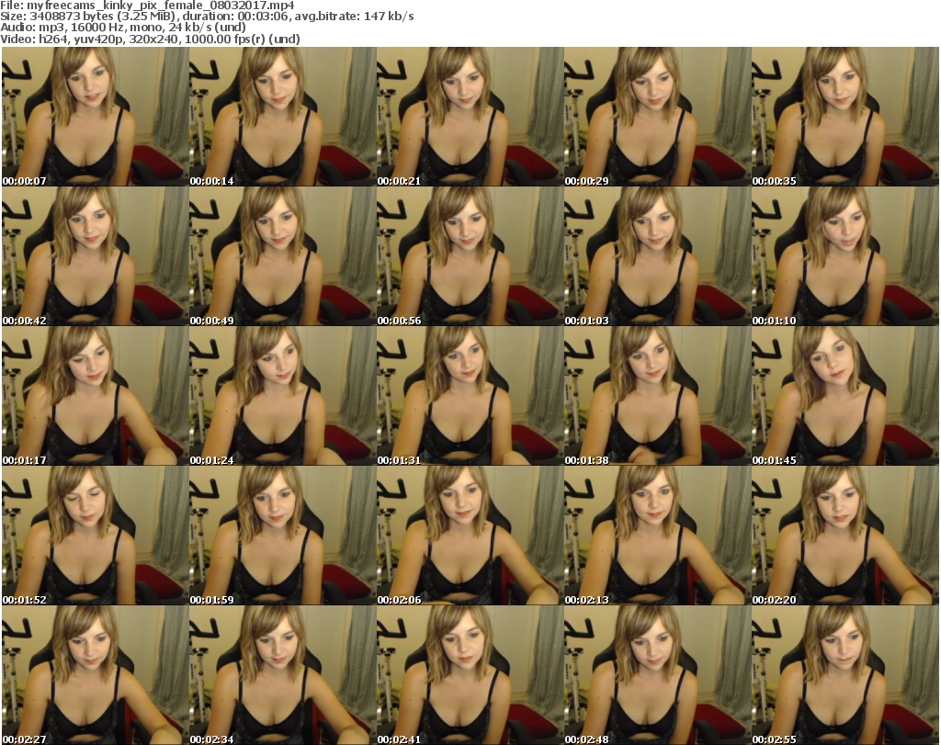Select the thumbnail stamped 00:00:56
The height and width of the screenshot is (745, 941).
[x=470, y=256]
